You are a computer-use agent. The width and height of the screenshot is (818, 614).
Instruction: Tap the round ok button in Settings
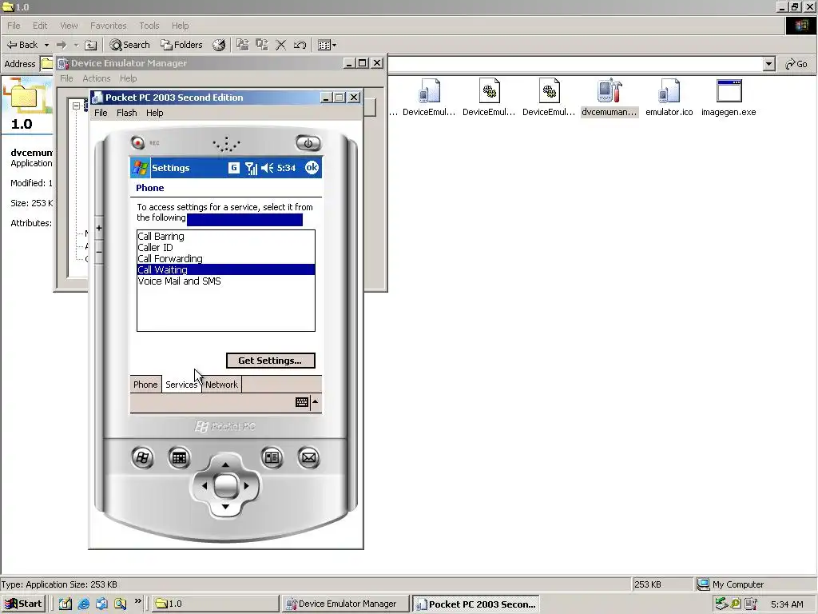pyautogui.click(x=312, y=167)
